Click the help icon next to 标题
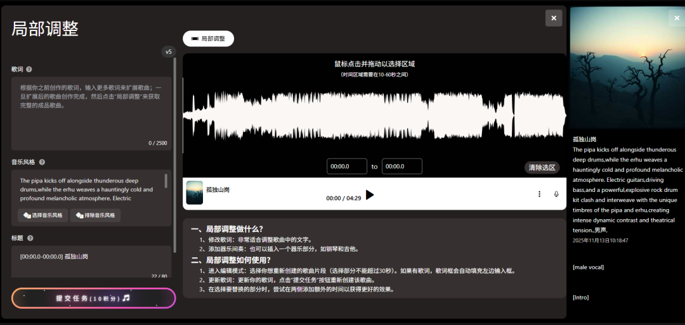Viewport: 685px width, 325px height. click(x=30, y=238)
